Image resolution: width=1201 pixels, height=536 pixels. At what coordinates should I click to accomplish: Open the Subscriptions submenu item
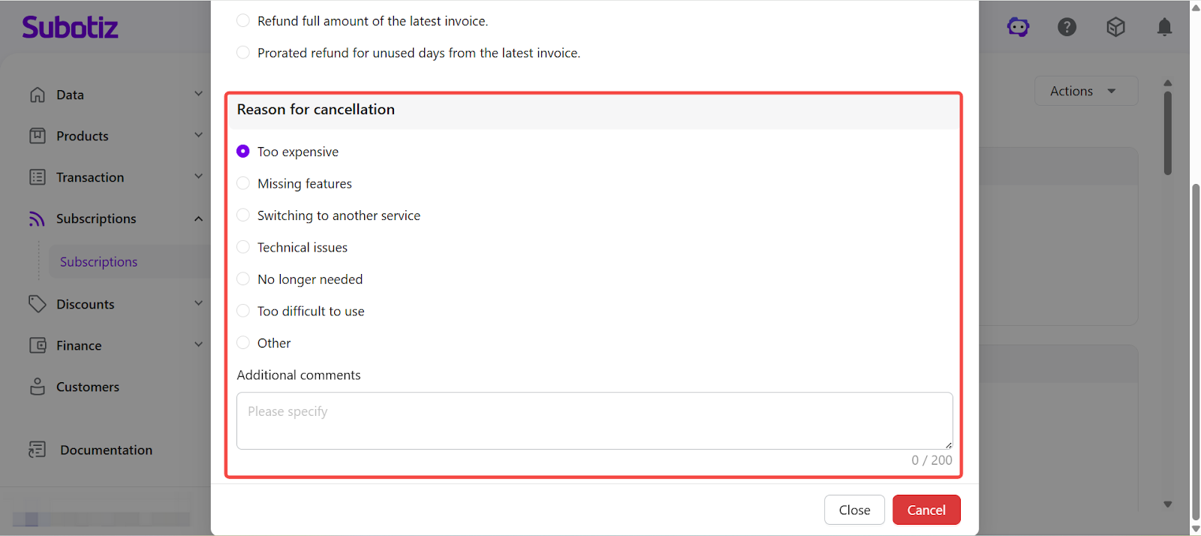[99, 262]
